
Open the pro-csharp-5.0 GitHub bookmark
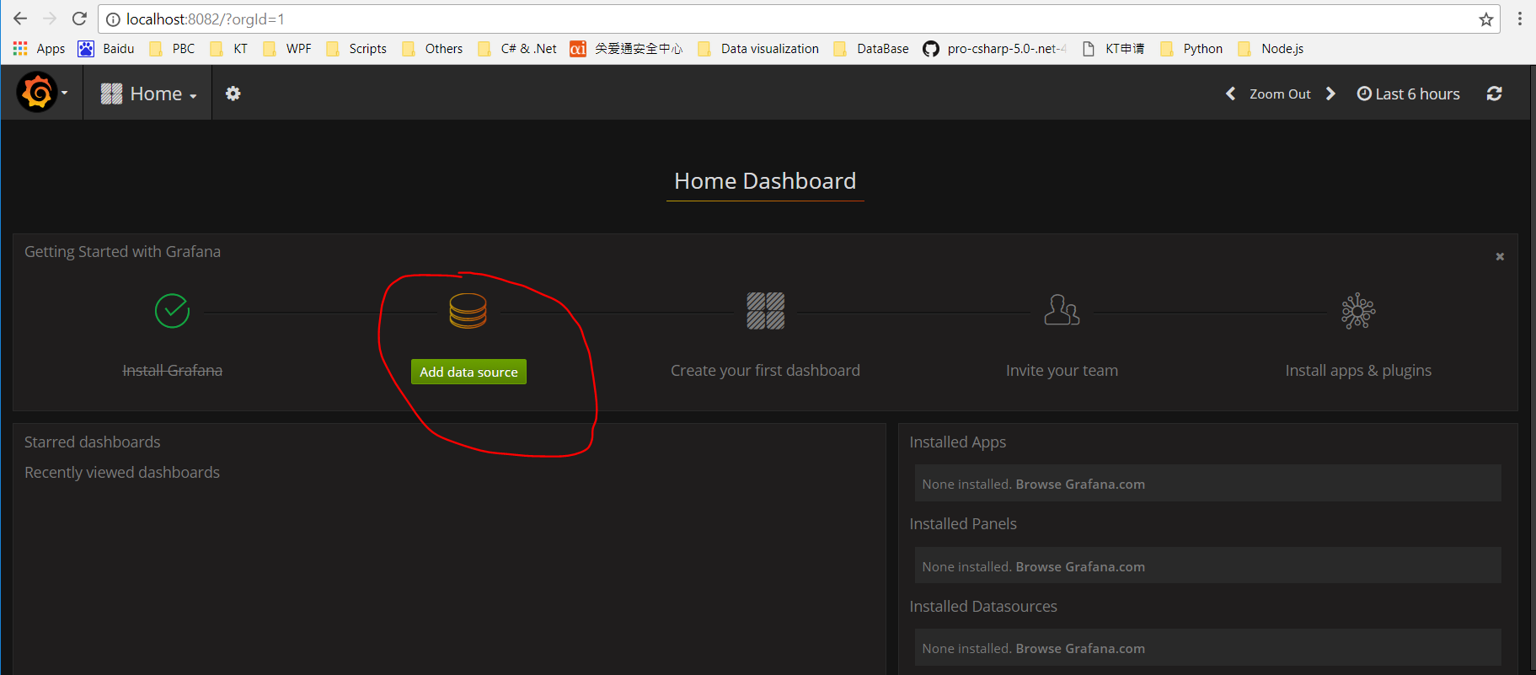(995, 48)
